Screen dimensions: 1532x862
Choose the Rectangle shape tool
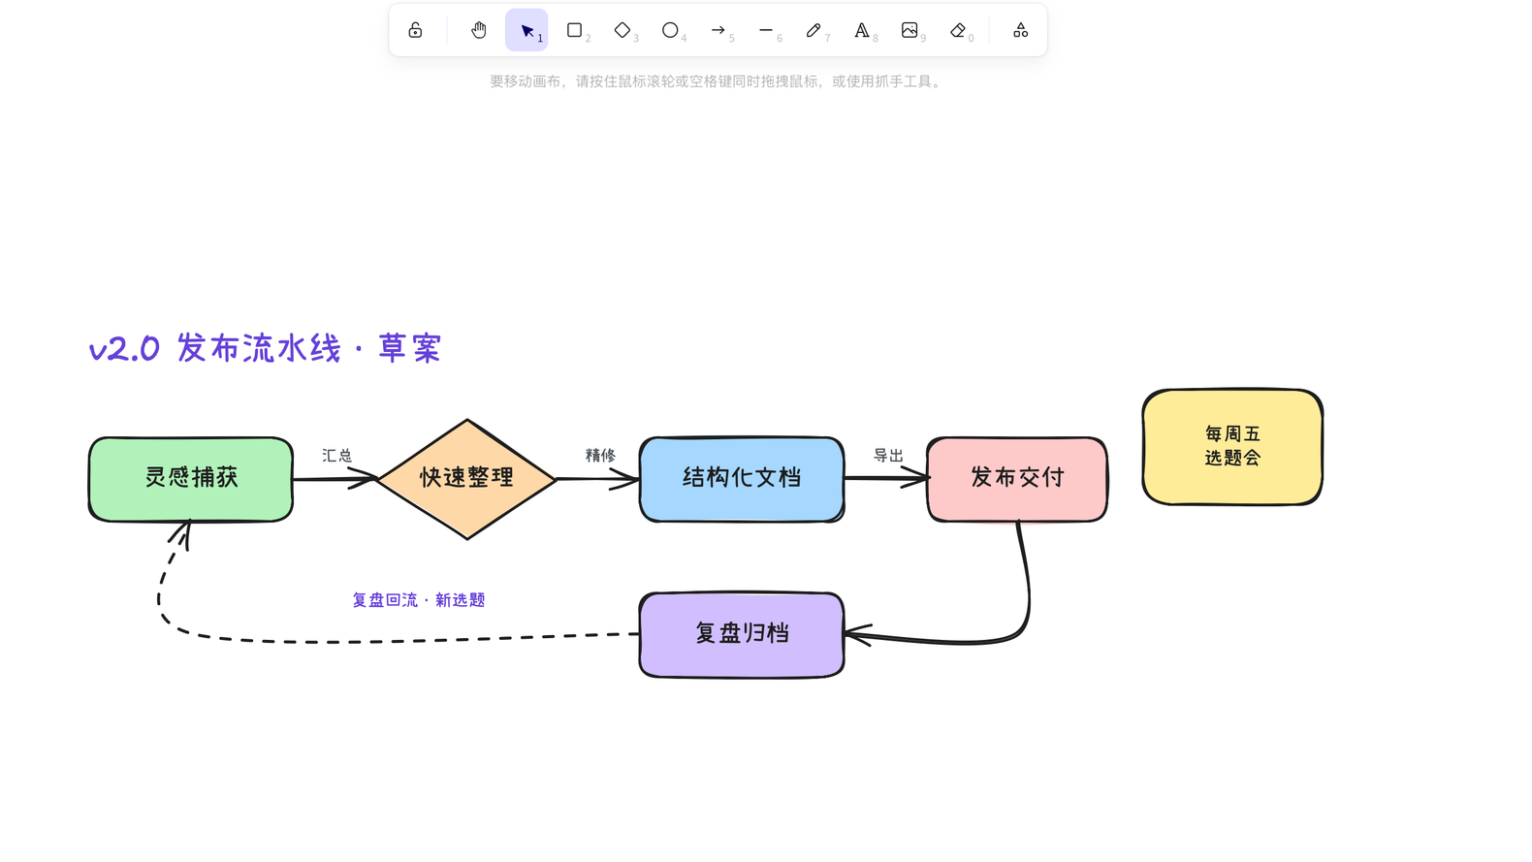574,30
